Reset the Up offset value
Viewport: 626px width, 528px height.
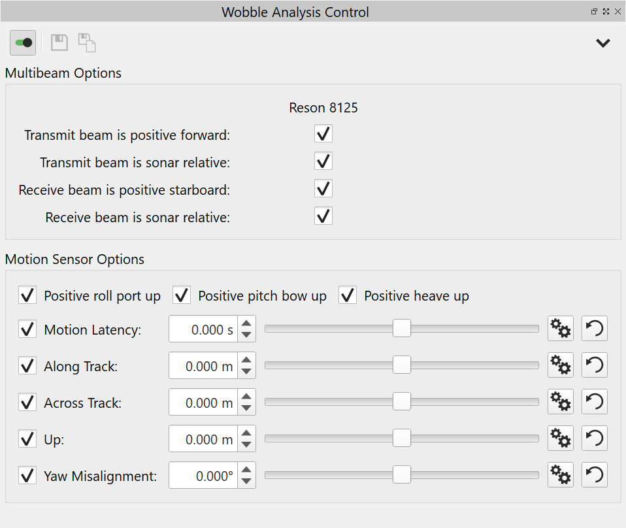594,438
